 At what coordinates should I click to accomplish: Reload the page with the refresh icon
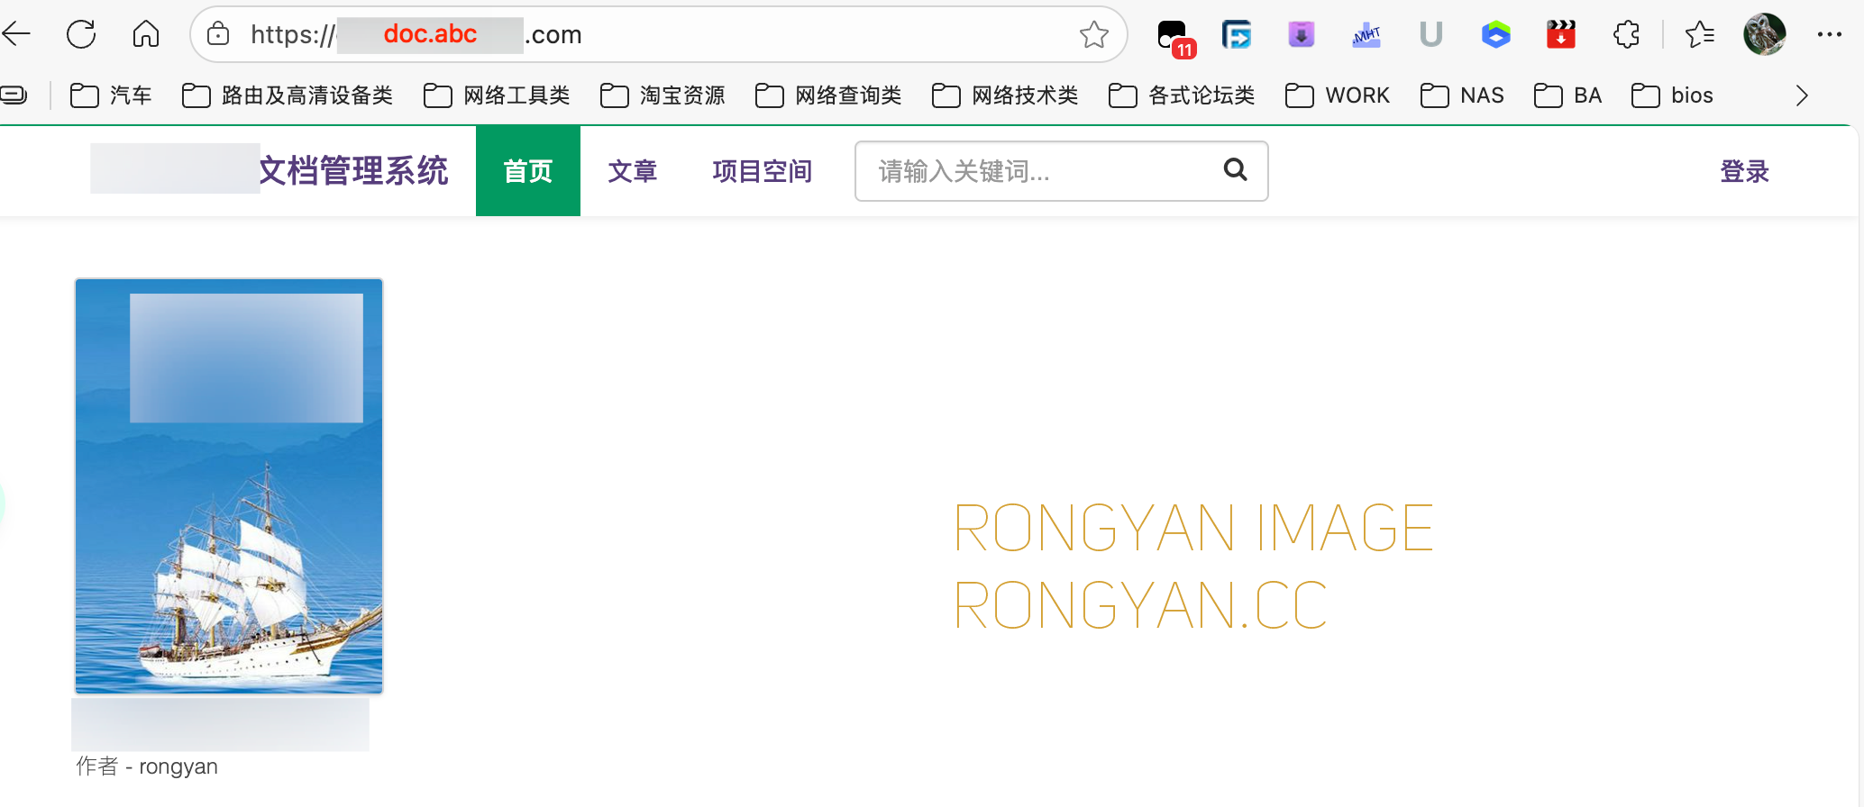tap(81, 34)
